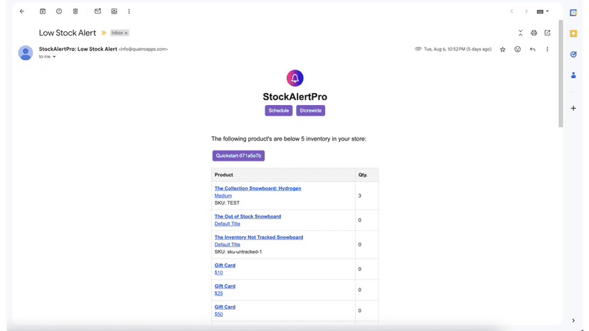Open The Collection Snowboard: Hydrogen link
This screenshot has height=331, width=589.
[x=258, y=188]
